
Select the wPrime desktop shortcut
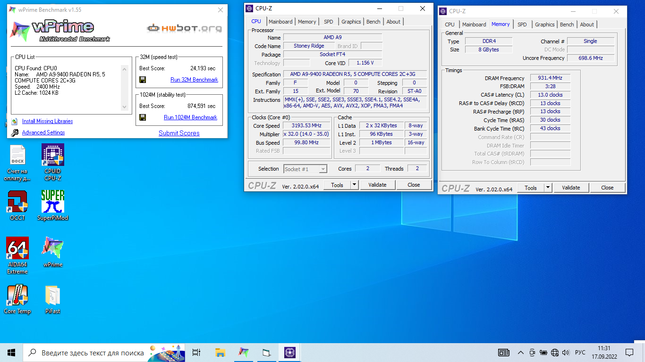[x=52, y=253]
